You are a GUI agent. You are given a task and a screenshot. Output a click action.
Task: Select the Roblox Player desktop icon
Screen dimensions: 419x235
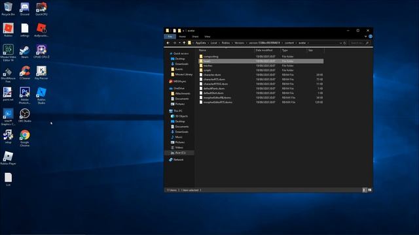pos(8,158)
